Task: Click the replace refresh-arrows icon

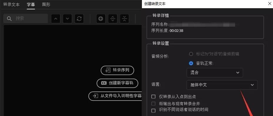Action: pyautogui.click(x=79, y=18)
